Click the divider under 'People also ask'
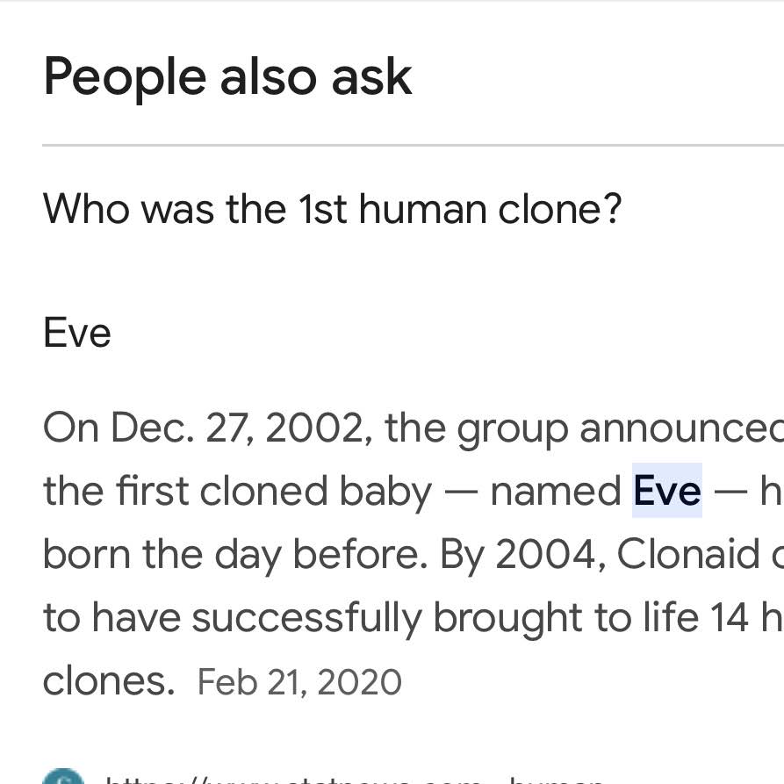Viewport: 784px width, 784px height. pos(413,145)
